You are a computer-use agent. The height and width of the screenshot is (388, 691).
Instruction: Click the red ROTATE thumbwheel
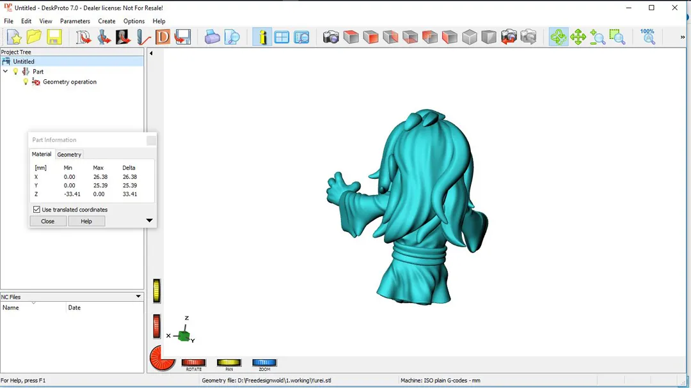(x=193, y=362)
